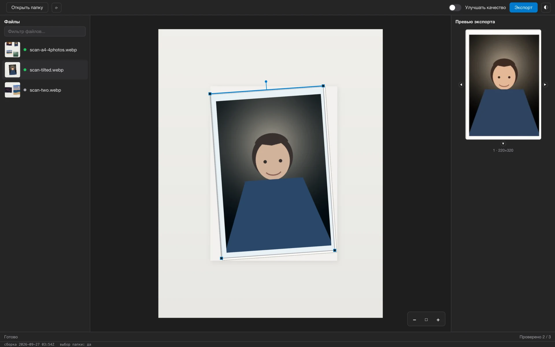Go to the previous export preview with the left arrow
Screen dimensions: 555x347
click(x=461, y=85)
